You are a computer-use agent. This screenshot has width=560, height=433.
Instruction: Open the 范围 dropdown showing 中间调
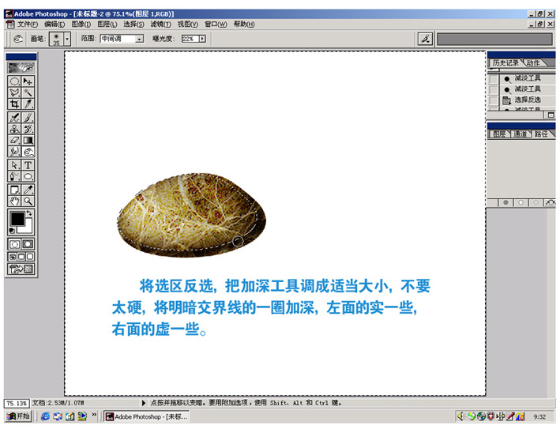pyautogui.click(x=140, y=39)
